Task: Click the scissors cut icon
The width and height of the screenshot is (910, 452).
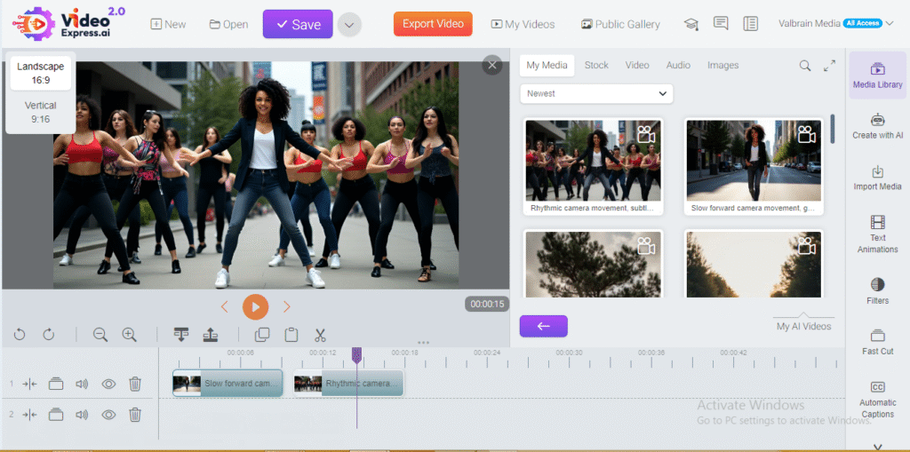Action: [320, 335]
